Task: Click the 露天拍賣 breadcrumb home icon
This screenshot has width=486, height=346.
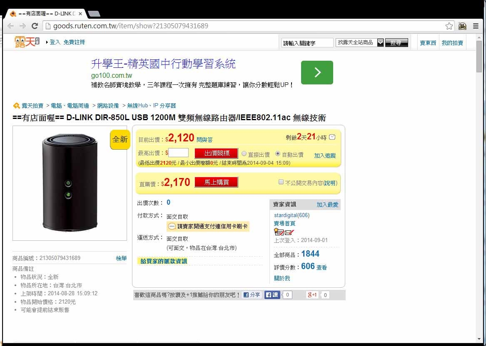Action: (16, 106)
